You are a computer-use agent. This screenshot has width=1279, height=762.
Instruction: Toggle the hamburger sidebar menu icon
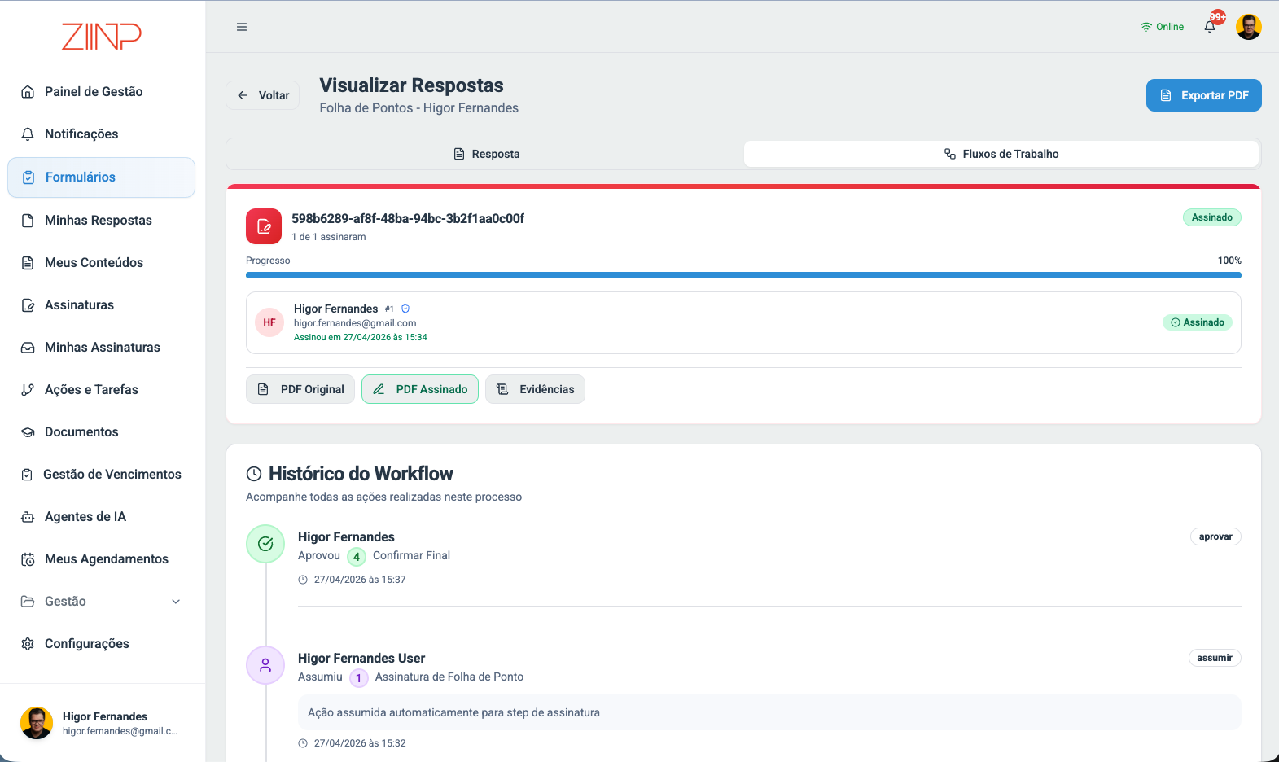click(x=242, y=27)
